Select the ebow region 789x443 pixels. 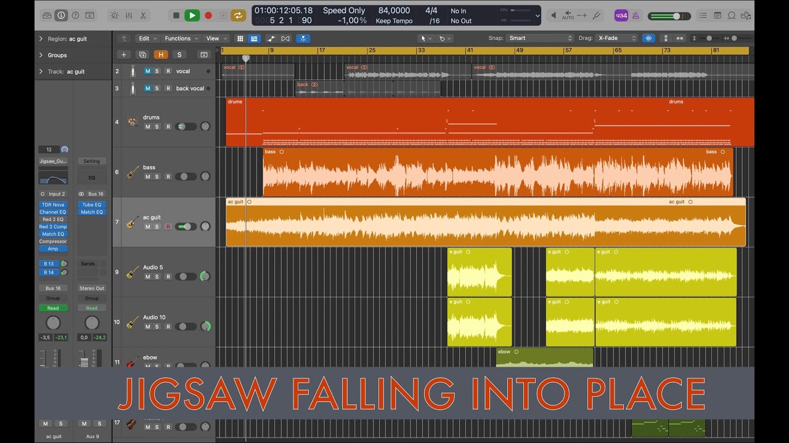point(544,357)
